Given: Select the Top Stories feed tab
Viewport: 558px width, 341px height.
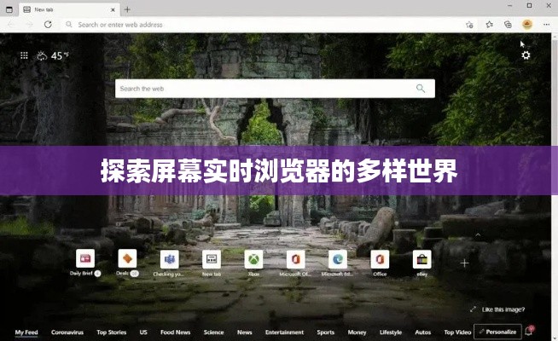Looking at the screenshot, I should click(x=112, y=332).
